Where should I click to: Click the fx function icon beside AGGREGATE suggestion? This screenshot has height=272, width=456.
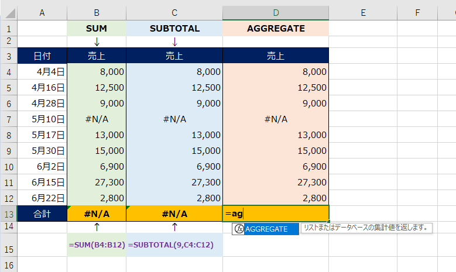click(238, 229)
